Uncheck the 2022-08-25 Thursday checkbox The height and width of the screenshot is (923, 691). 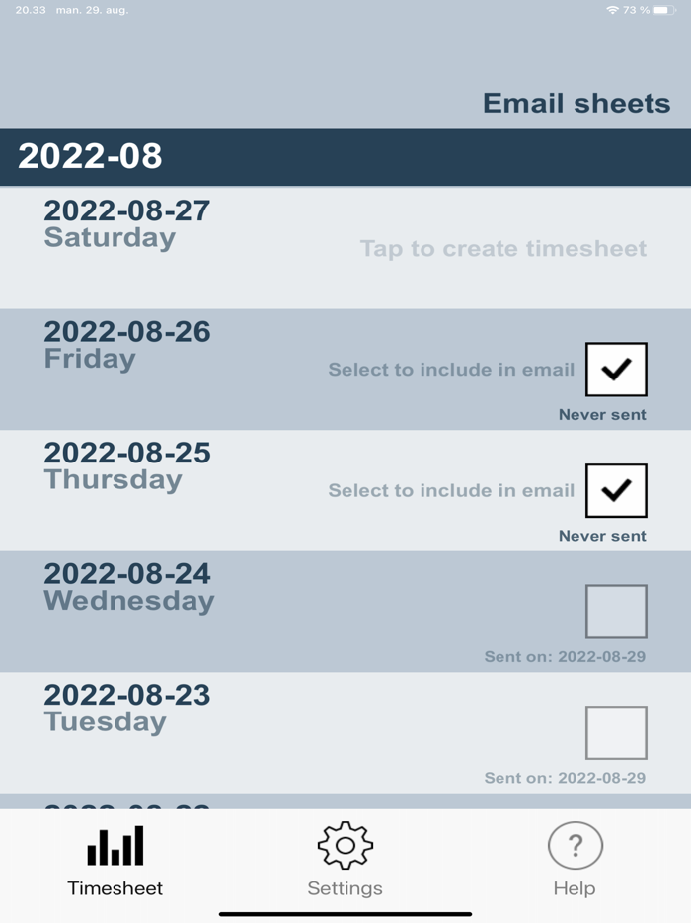(616, 490)
